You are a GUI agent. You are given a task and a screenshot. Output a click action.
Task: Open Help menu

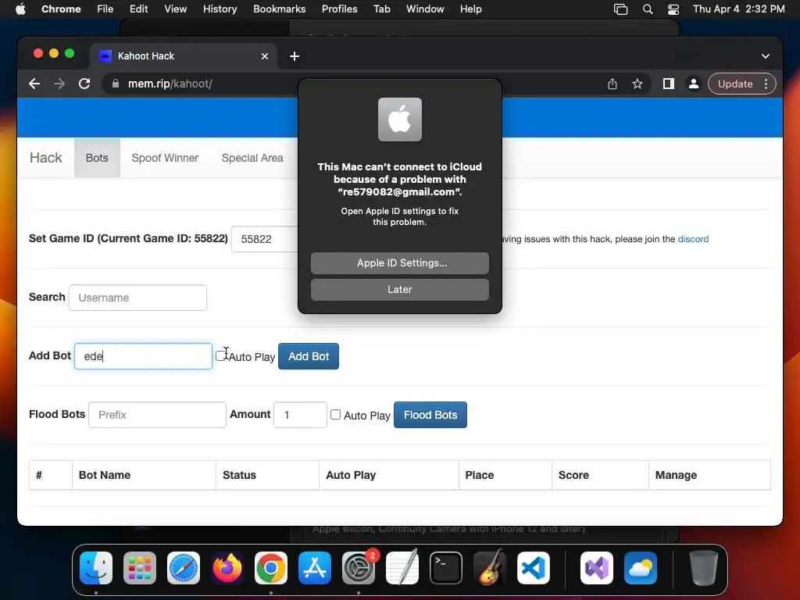point(470,9)
